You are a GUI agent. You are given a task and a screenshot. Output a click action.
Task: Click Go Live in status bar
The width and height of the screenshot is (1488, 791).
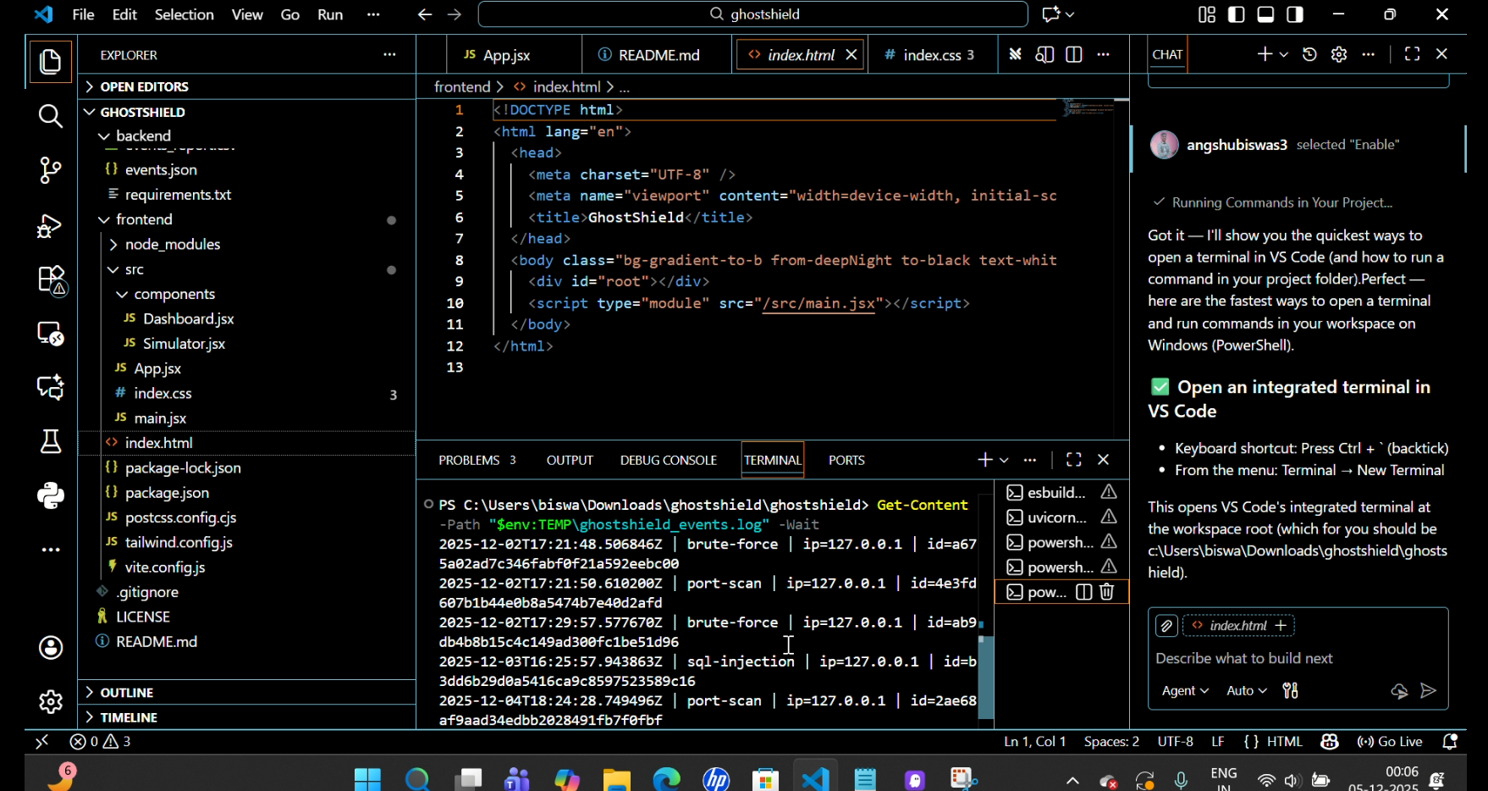coord(1390,742)
